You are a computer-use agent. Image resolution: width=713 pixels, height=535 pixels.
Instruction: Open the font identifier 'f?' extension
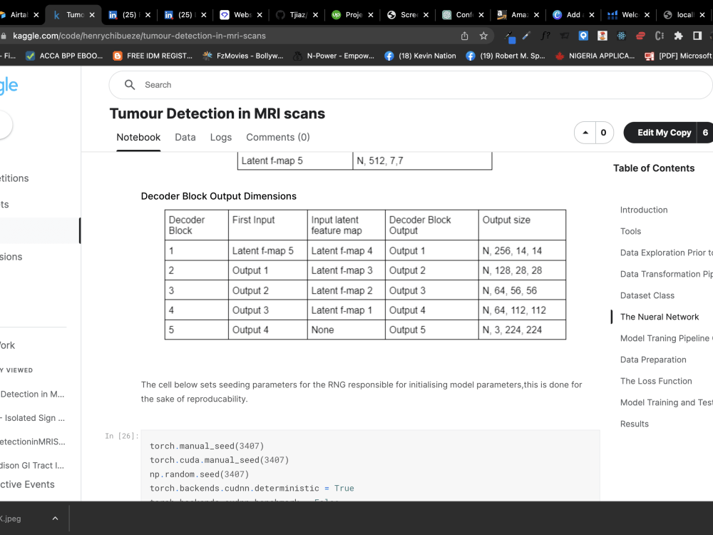[x=545, y=36]
